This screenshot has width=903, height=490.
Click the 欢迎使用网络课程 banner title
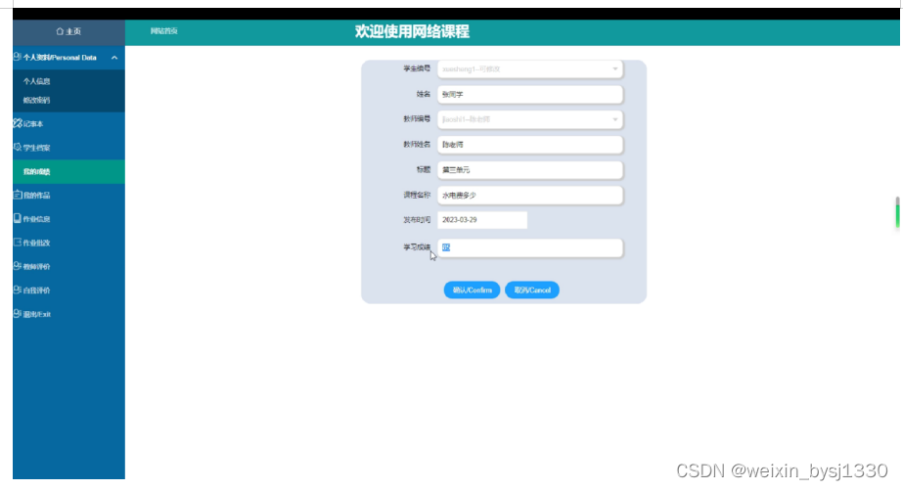(412, 31)
